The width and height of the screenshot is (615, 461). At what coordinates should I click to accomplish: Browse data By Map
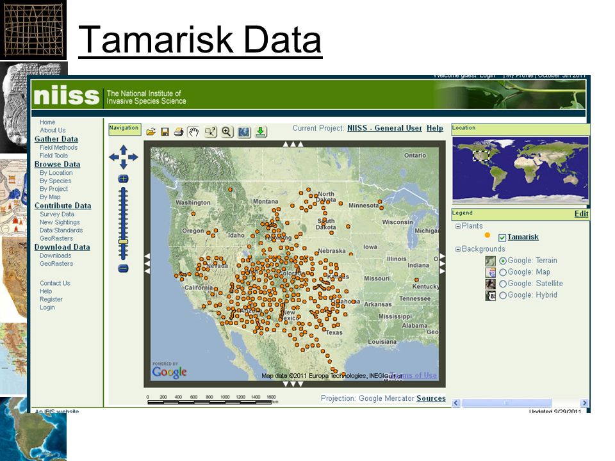pyautogui.click(x=50, y=197)
